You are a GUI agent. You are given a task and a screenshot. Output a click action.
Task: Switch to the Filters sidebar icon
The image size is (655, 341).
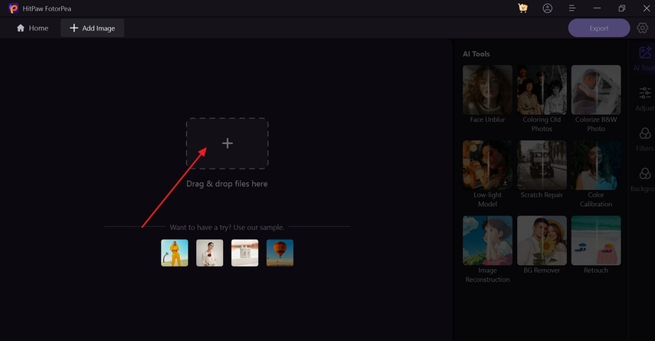645,134
